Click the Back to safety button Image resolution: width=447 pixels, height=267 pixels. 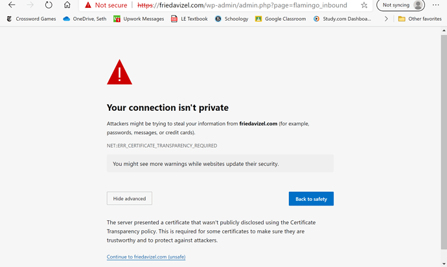[311, 199]
